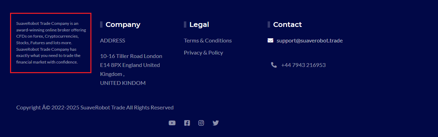Click the accent bar before Legal heading
The image size is (438, 137).
(185, 25)
